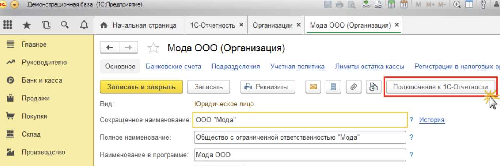Close the Мода ООО (Организация) tab
The width and height of the screenshot is (500, 166).
(x=397, y=25)
